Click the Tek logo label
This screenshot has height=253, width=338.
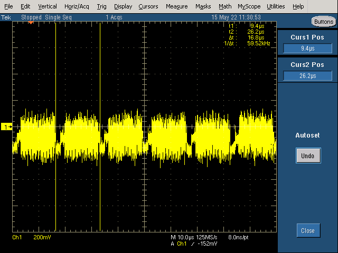pyautogui.click(x=6, y=17)
